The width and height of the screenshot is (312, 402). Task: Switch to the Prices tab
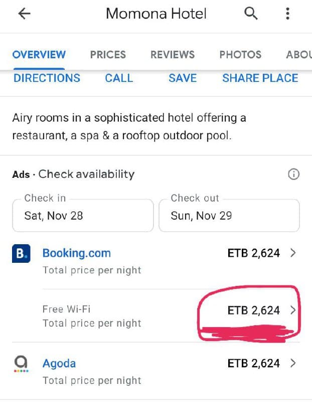point(108,55)
